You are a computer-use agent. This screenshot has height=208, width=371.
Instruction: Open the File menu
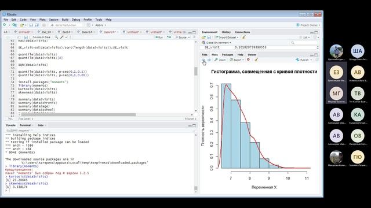[x=6, y=20]
